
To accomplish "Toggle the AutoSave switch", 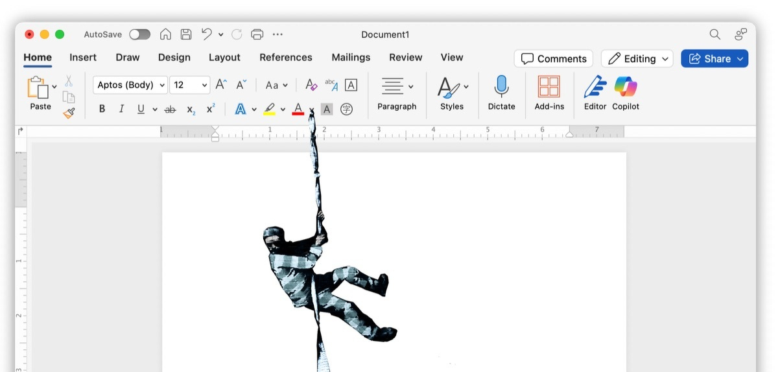I will pos(139,34).
